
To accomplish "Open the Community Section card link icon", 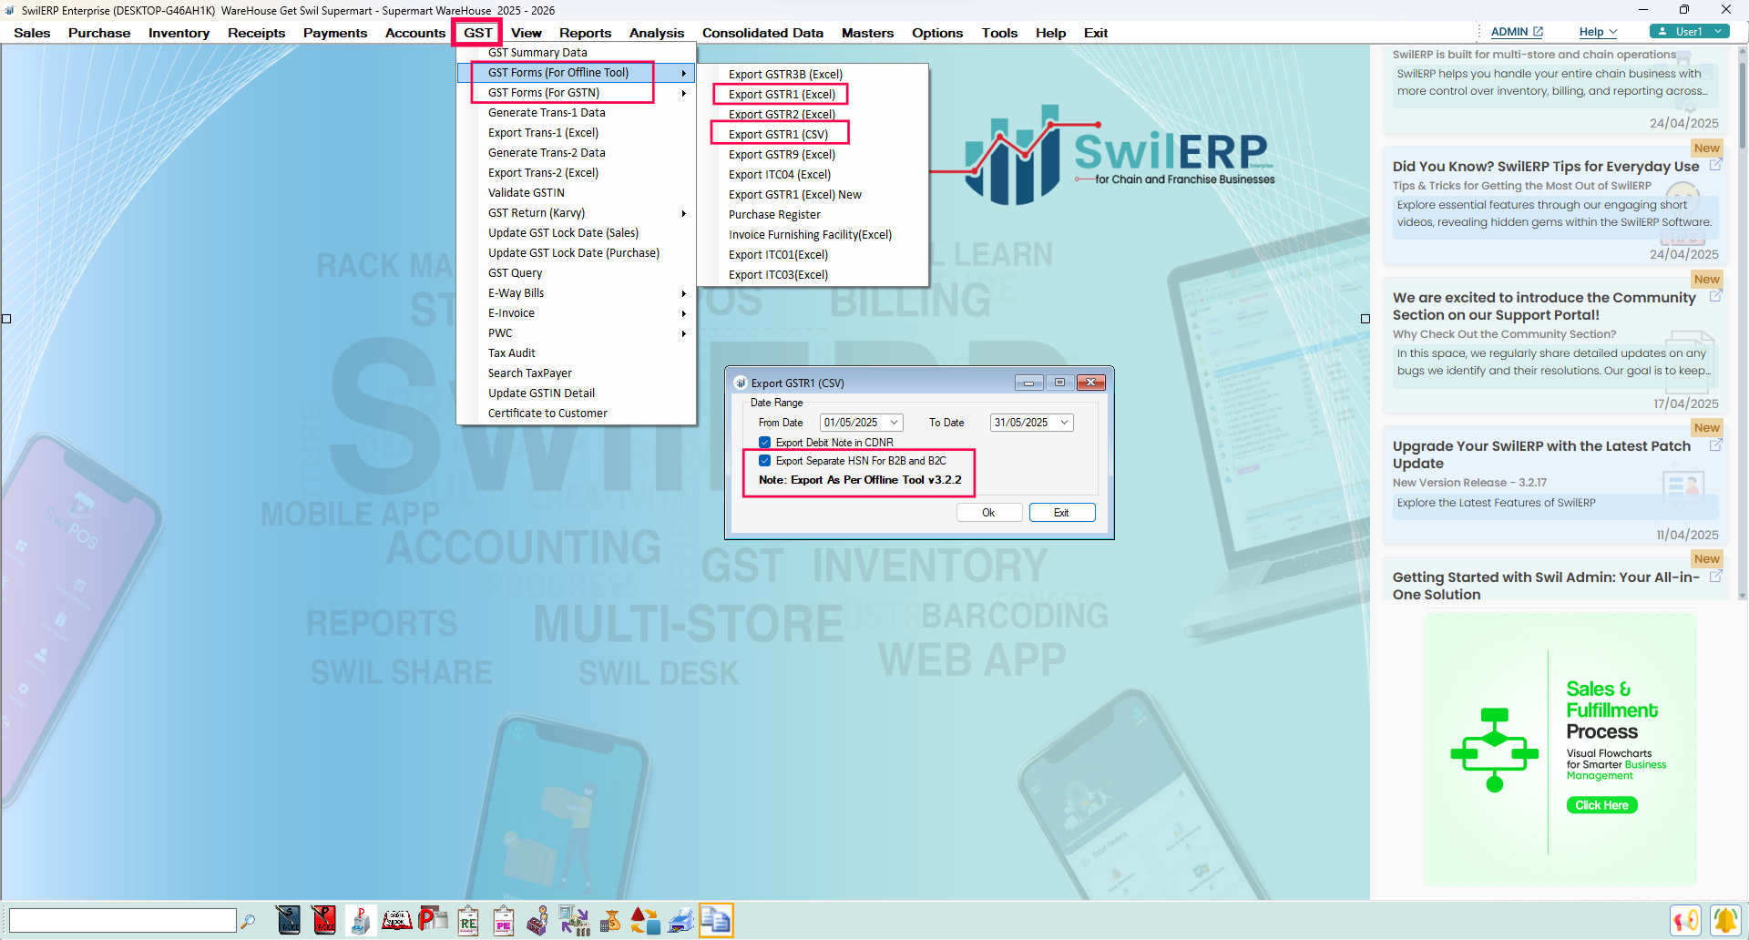I will point(1715,296).
